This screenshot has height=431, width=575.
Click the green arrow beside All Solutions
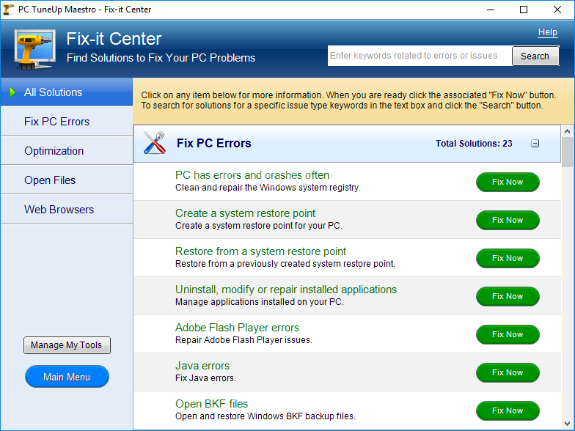coord(12,92)
